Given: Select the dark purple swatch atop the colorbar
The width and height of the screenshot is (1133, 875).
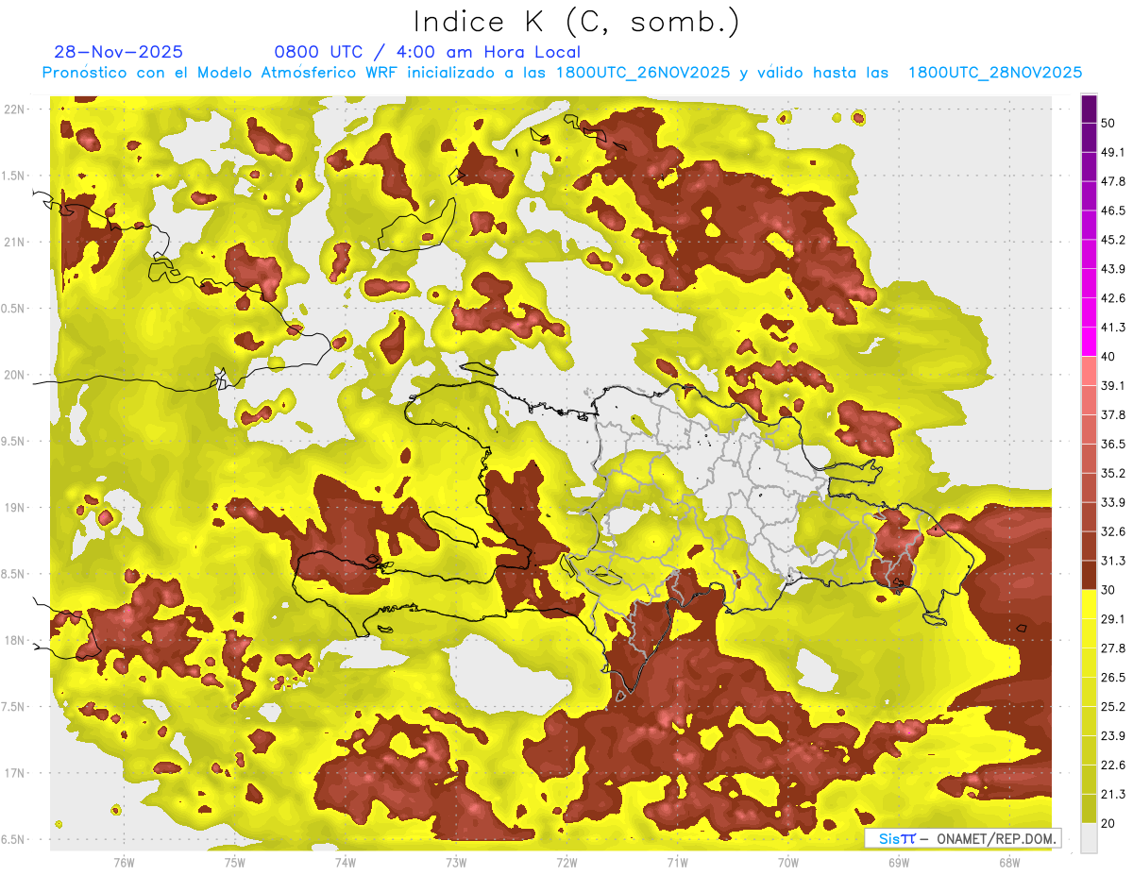Looking at the screenshot, I should [x=1089, y=109].
